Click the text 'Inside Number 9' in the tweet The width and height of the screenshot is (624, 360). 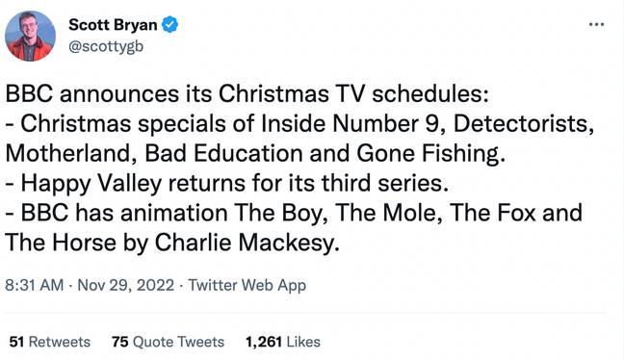click(x=349, y=124)
